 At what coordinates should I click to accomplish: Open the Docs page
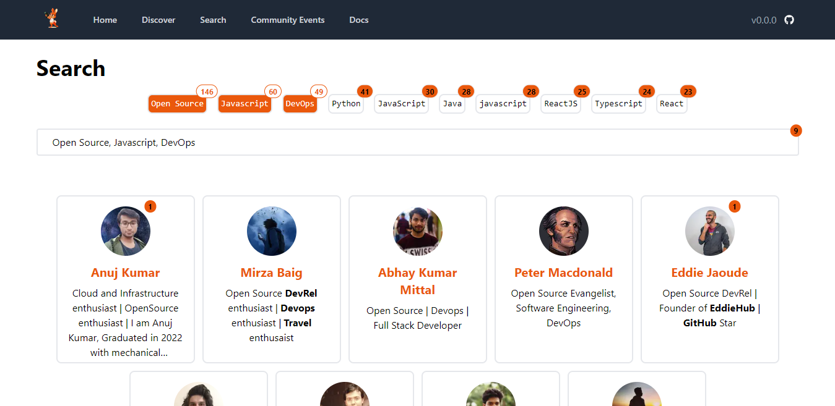(x=359, y=20)
